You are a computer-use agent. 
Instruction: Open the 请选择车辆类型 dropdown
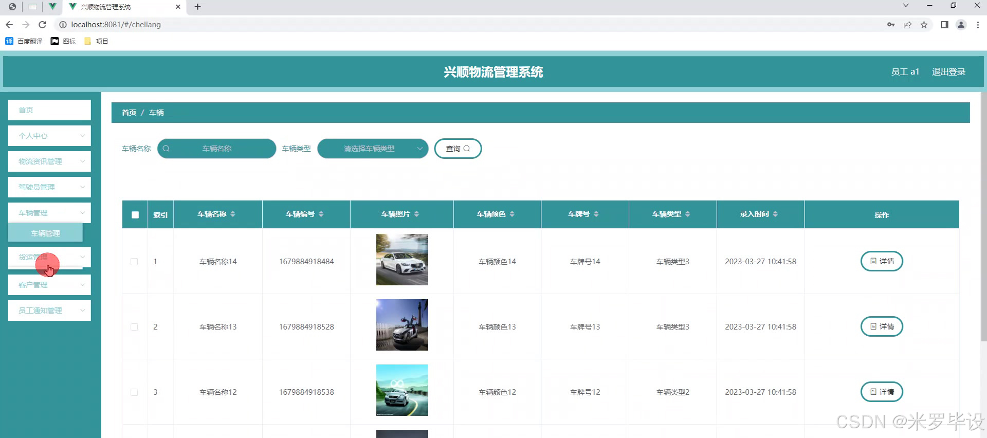pyautogui.click(x=373, y=149)
